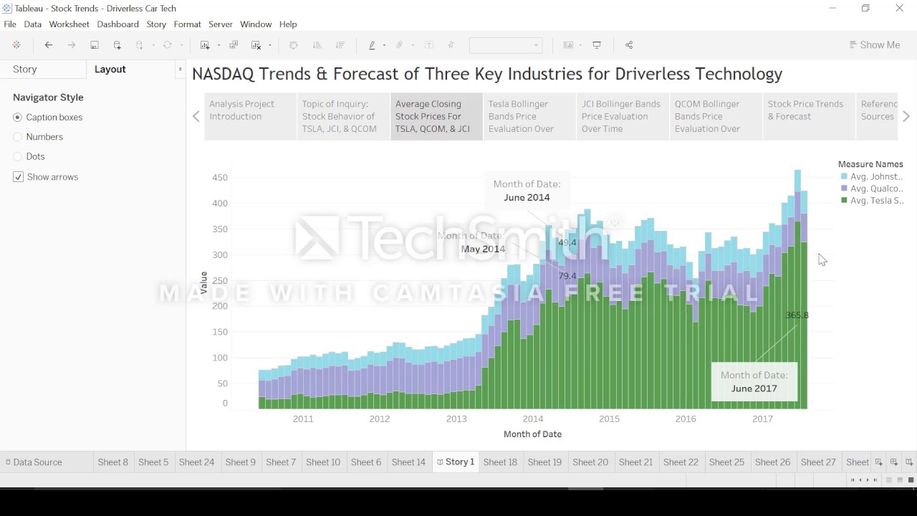Click the Highlight pen icon
The width and height of the screenshot is (917, 516).
[372, 45]
